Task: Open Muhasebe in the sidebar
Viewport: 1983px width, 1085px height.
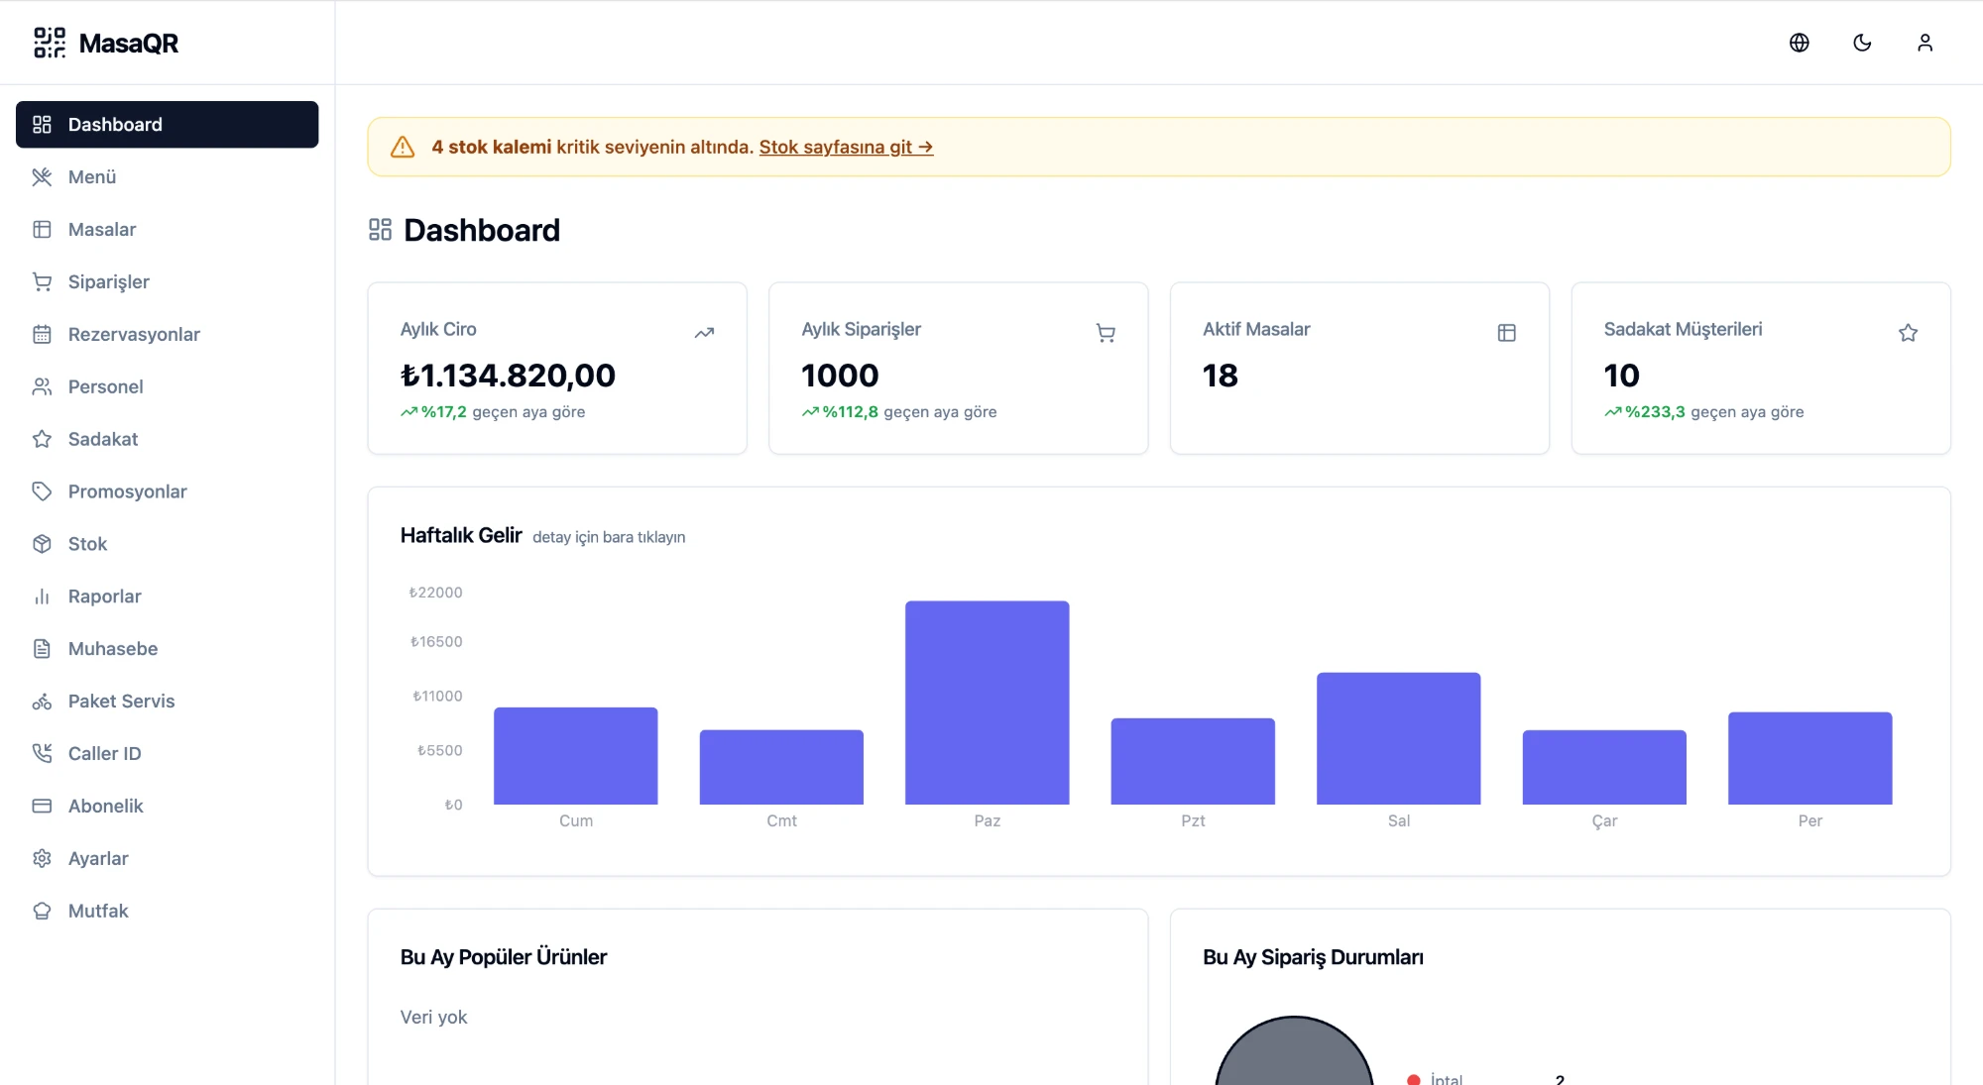Action: pos(167,649)
